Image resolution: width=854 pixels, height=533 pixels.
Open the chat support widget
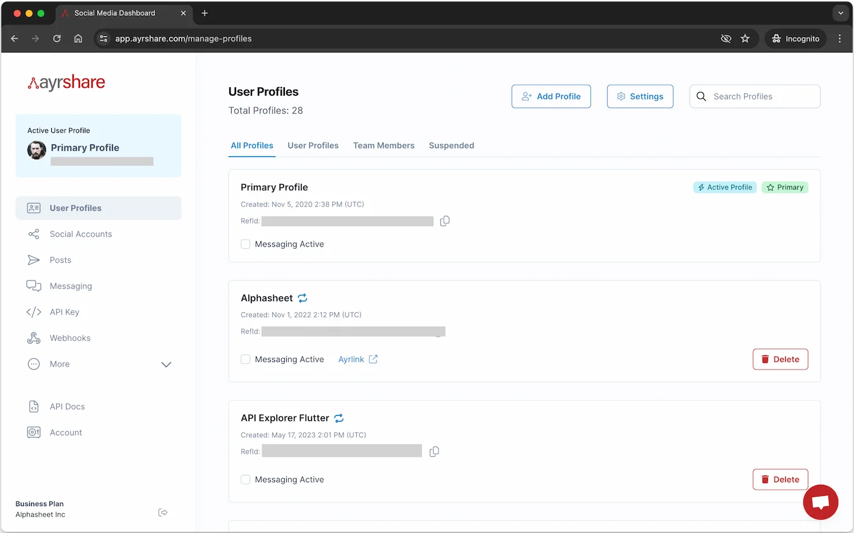point(820,502)
